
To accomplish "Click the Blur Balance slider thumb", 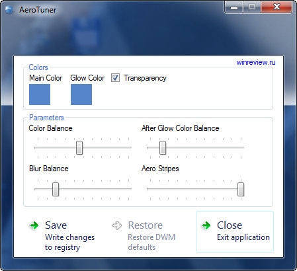I will coord(56,189).
